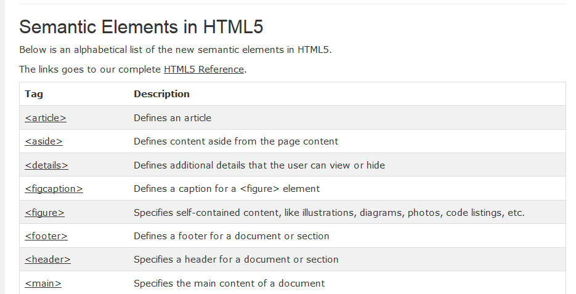Click the 'Specifies a header' description text

(x=236, y=260)
